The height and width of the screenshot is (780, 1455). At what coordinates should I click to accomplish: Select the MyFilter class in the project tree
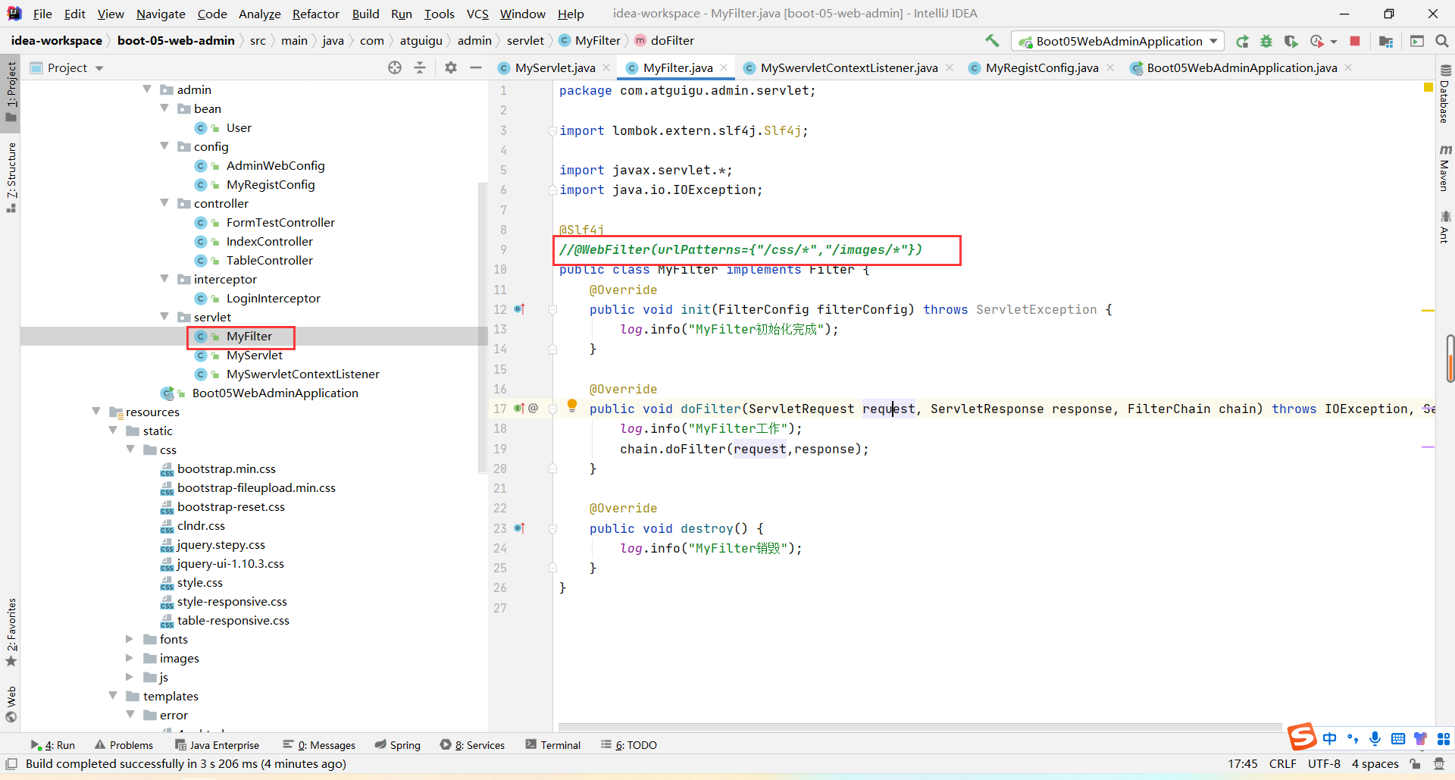[249, 336]
